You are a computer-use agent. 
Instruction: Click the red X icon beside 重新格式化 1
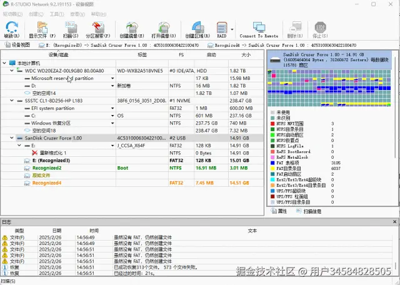point(35,153)
